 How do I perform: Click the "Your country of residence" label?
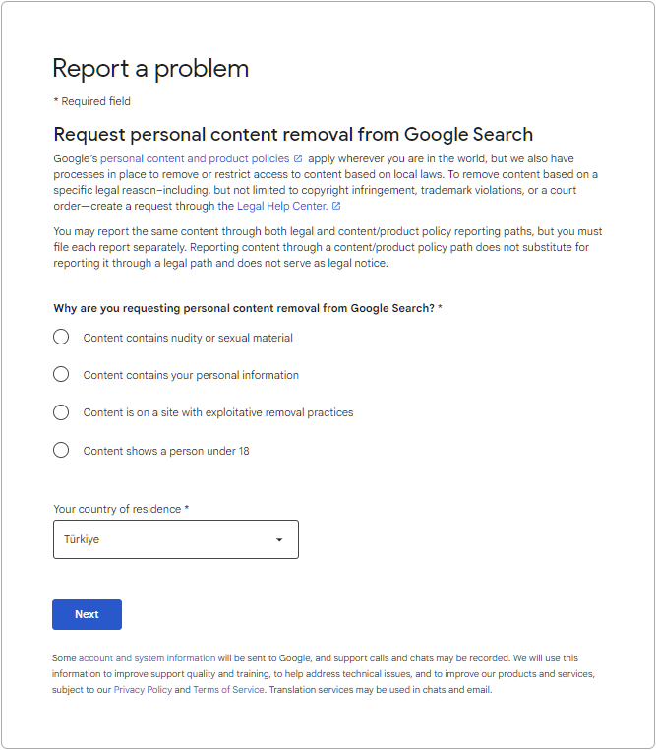[x=121, y=509]
